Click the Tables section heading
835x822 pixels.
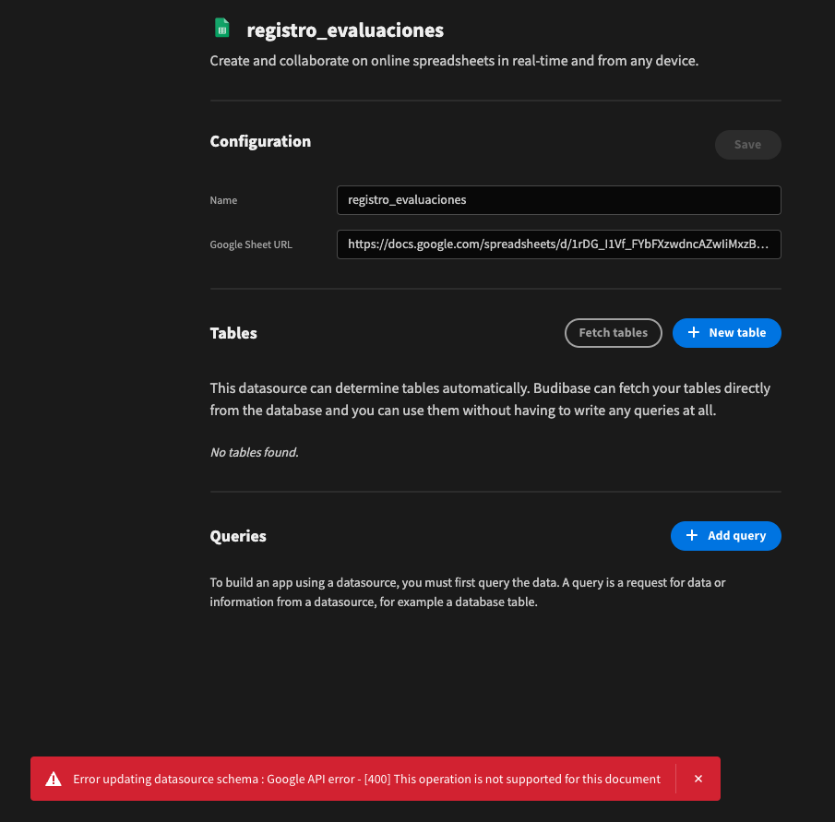pyautogui.click(x=233, y=333)
